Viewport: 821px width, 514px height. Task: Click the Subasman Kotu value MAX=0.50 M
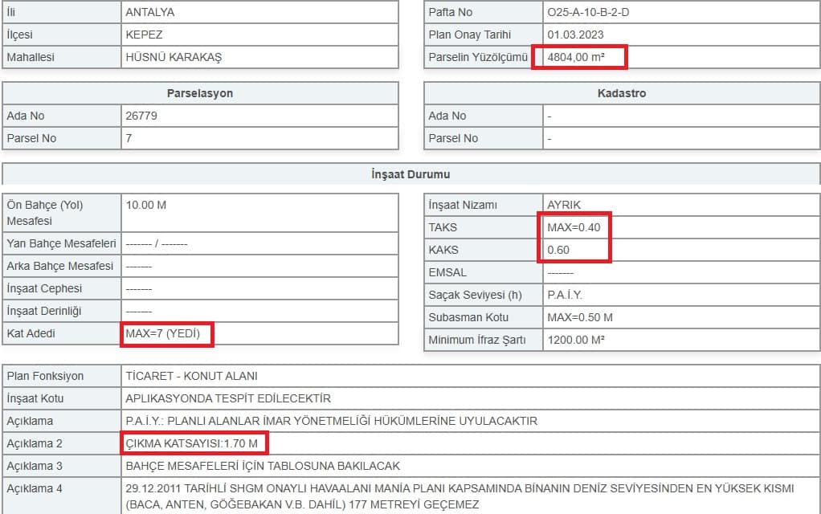579,317
